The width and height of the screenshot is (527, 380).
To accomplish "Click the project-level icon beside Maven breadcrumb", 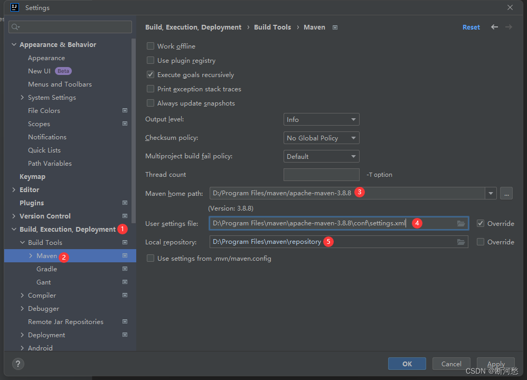I will pos(335,27).
